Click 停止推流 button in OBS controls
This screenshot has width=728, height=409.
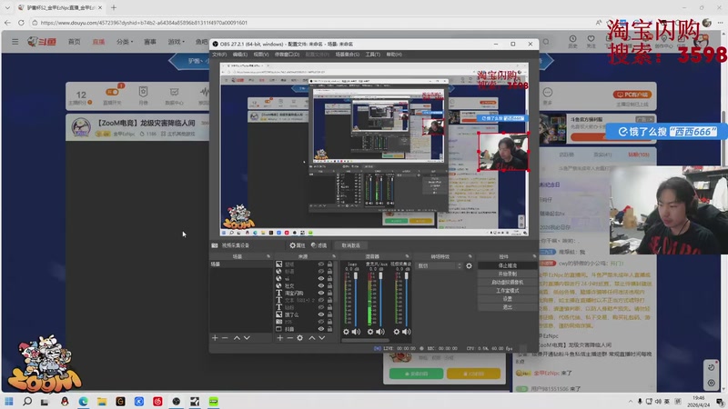point(508,265)
